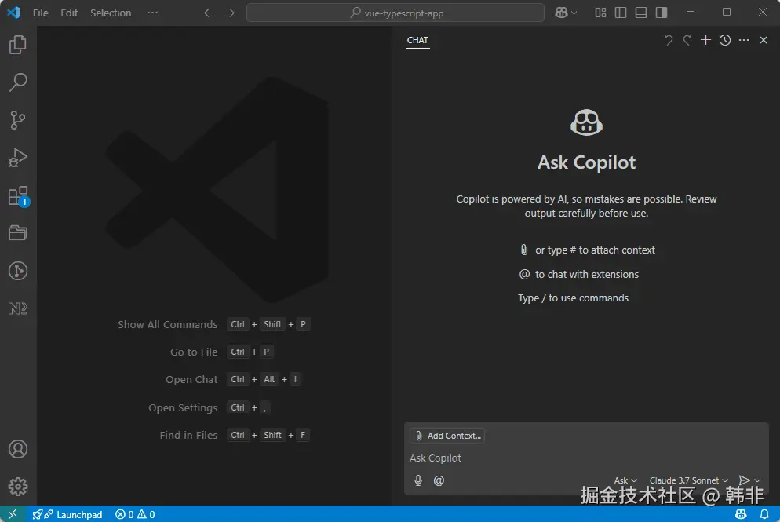Open the Customize Layout icon

[x=600, y=13]
